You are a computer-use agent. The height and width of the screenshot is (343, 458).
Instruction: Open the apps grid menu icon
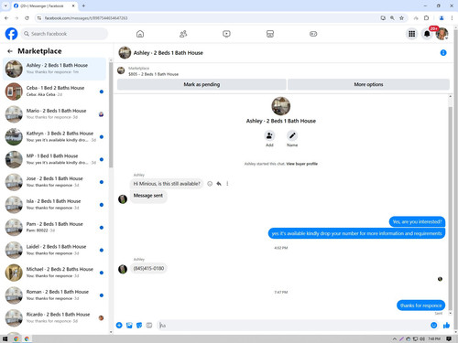412,34
